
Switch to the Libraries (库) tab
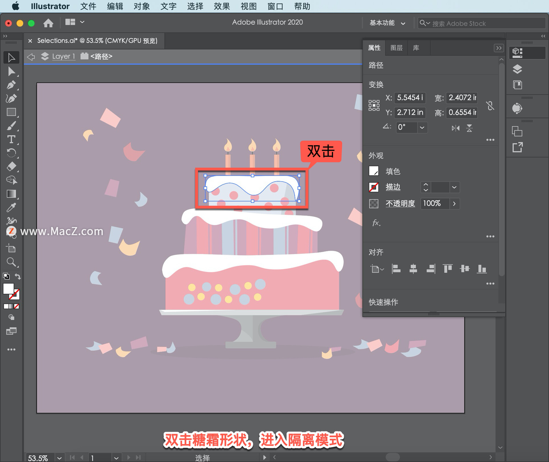pos(416,48)
